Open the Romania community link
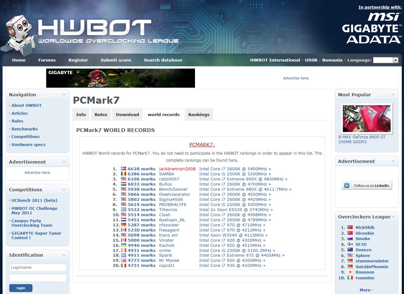The height and width of the screenshot is (294, 404). (332, 60)
